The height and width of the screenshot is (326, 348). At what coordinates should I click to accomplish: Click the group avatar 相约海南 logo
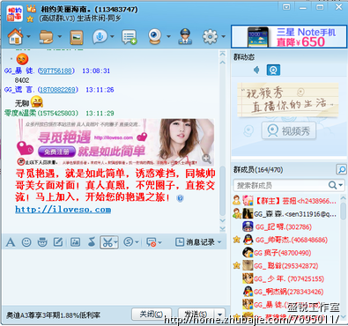coord(15,13)
